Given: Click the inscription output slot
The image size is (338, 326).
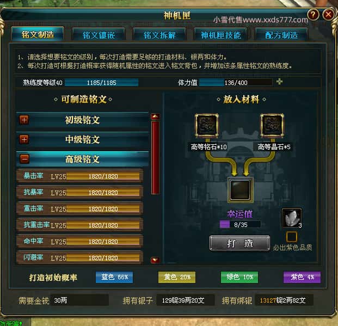Looking at the screenshot, I should (241, 190).
